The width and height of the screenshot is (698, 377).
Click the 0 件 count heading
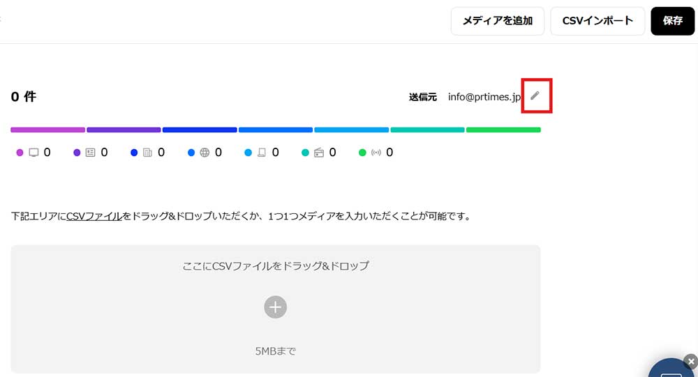click(24, 96)
